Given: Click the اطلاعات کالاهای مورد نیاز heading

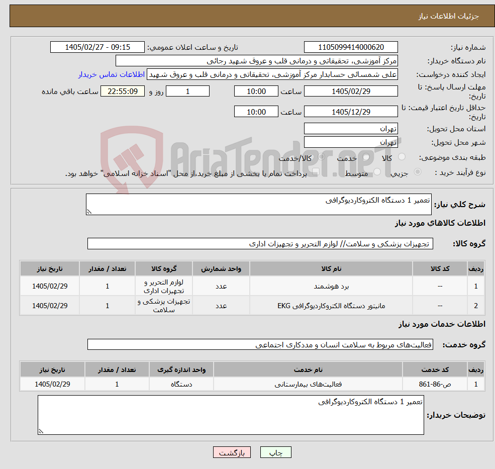Looking at the screenshot, I should pyautogui.click(x=440, y=223).
